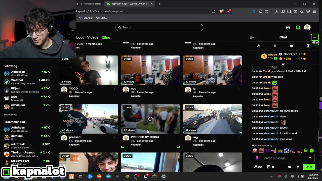
Task: Insert the Pepe frog emote
Action: (280, 151)
